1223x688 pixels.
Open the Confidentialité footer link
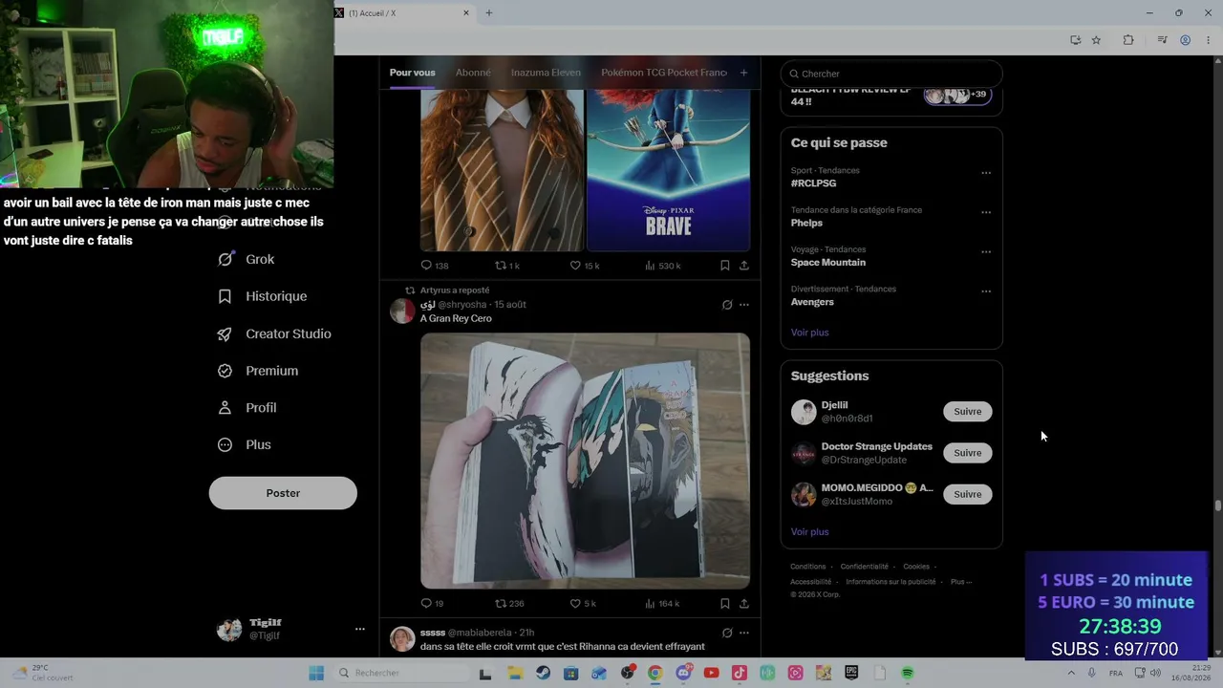[865, 567]
